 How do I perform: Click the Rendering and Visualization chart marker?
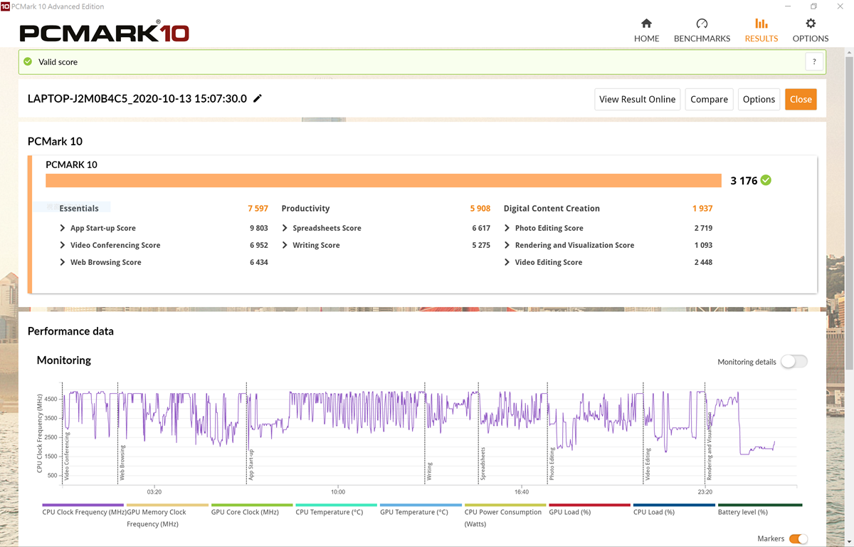tap(709, 446)
